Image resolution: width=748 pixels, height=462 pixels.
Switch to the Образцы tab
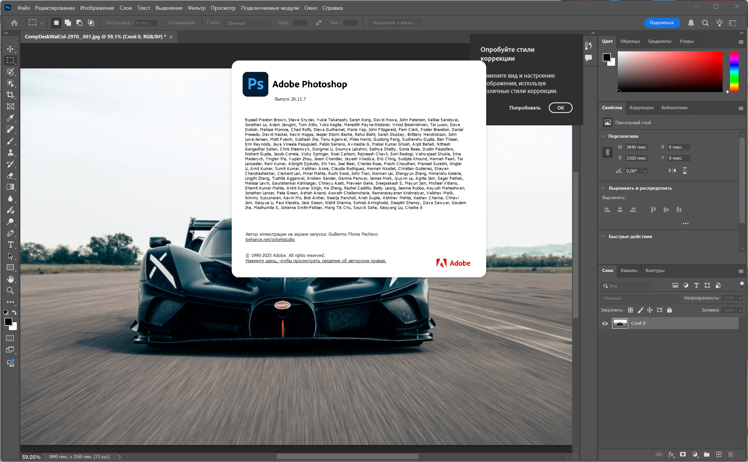[x=630, y=41]
